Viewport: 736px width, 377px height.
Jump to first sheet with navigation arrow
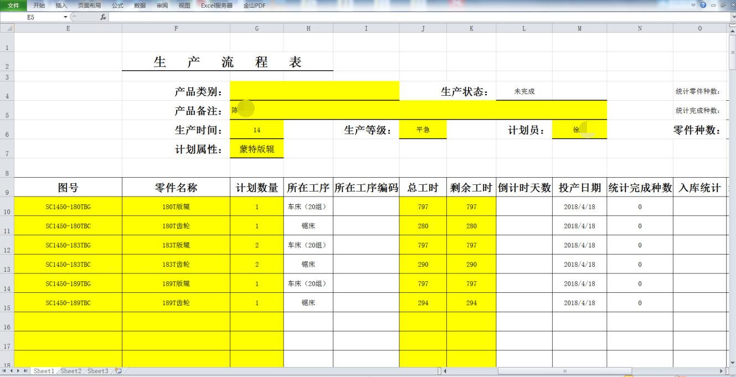[x=4, y=371]
